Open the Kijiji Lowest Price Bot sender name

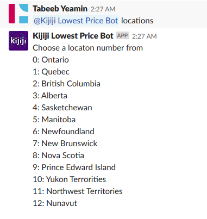point(73,36)
